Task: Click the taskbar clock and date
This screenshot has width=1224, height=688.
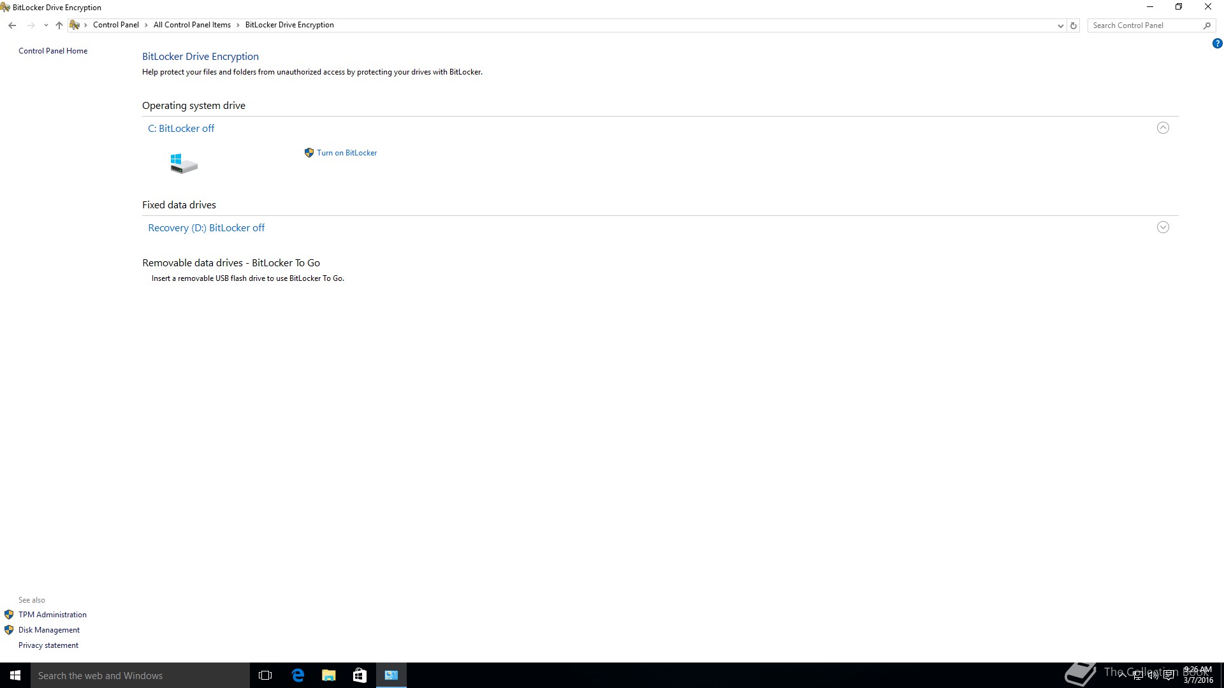Action: 1198,675
